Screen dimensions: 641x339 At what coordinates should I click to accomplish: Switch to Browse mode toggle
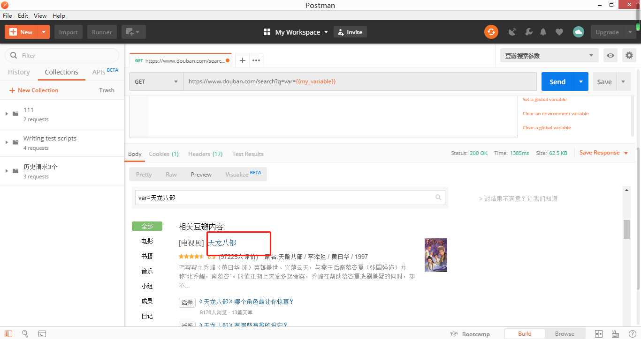pyautogui.click(x=565, y=334)
